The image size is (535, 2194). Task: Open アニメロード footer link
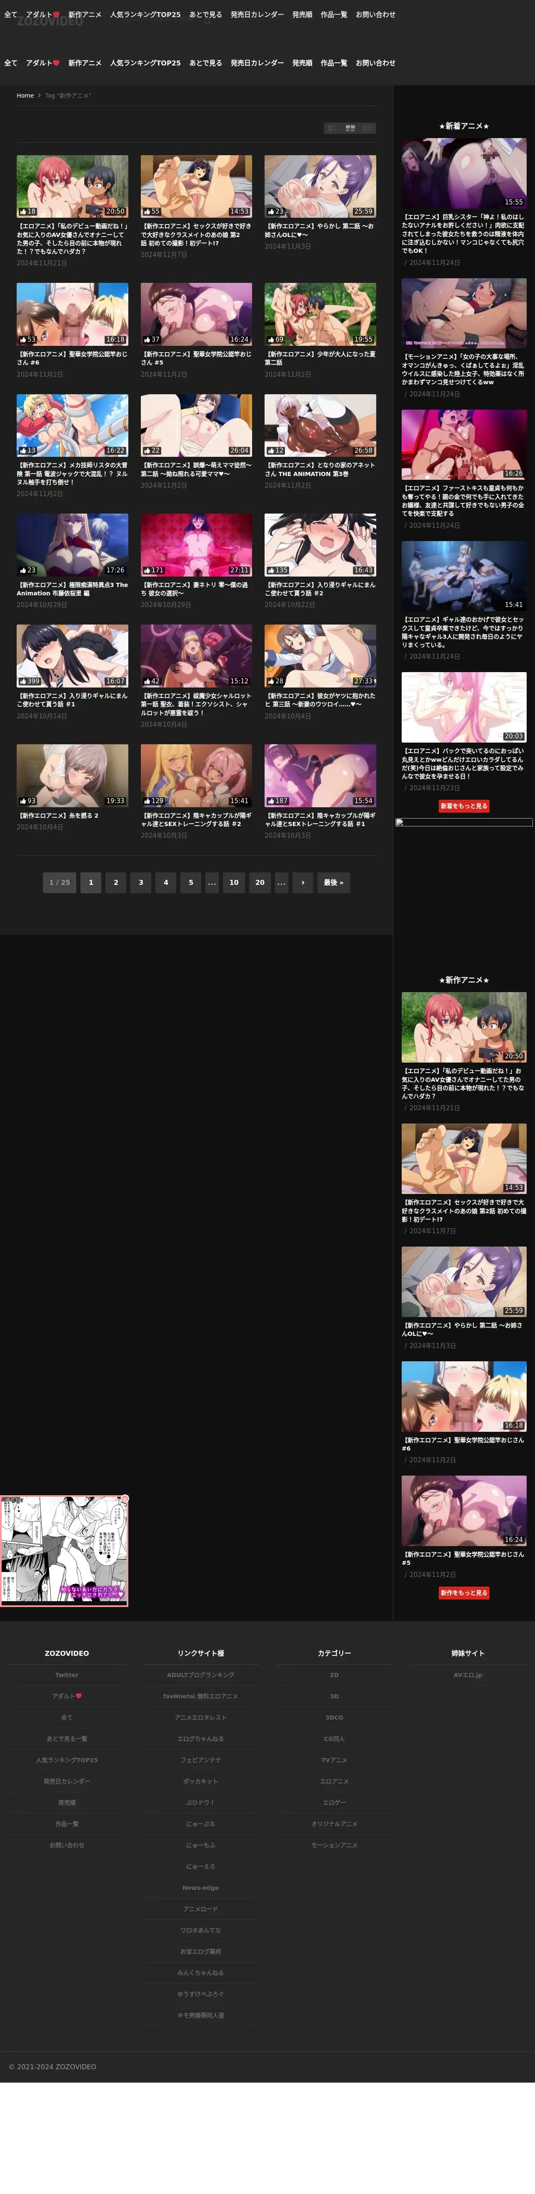201,1909
